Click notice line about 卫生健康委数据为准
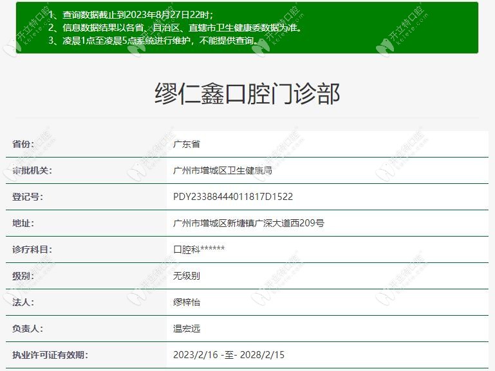 175,28
